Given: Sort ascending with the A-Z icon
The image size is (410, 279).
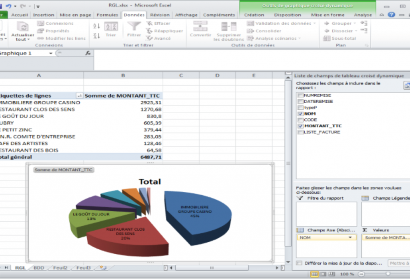Looking at the screenshot, I should [96, 26].
